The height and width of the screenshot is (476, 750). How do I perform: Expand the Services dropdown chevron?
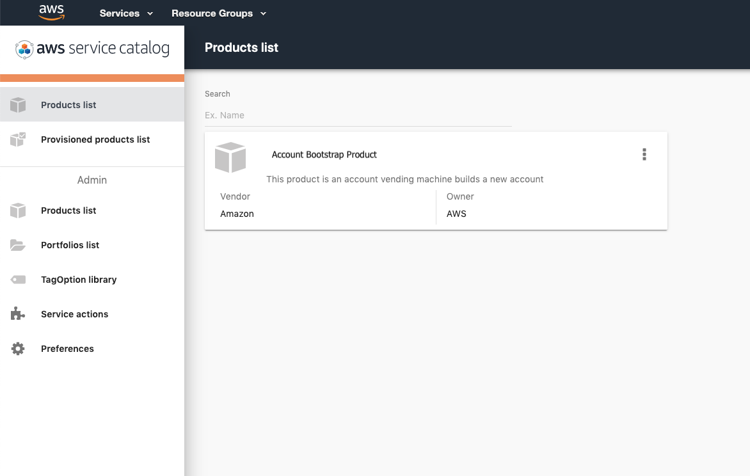tap(150, 14)
